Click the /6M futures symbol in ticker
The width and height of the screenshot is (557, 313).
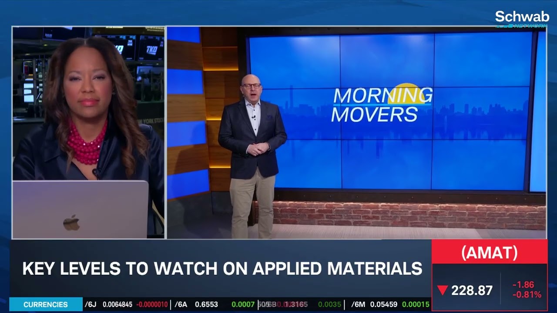[x=358, y=304]
